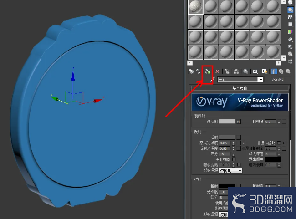Click 粗糙度 spinner arrows
Viewport: 296px width, 219px height.
(x=279, y=122)
